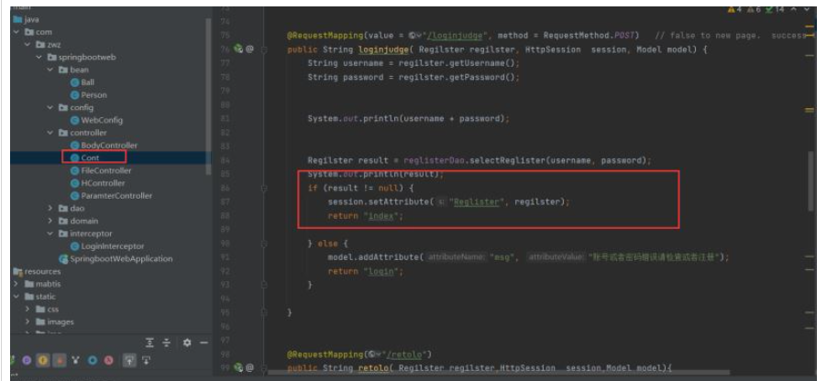Collapse the com package chevron
Screen dimensions: 827x381
click(x=17, y=32)
